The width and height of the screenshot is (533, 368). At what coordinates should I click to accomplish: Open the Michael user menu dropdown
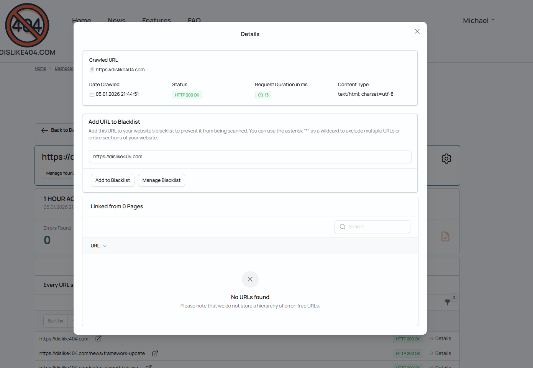(479, 21)
